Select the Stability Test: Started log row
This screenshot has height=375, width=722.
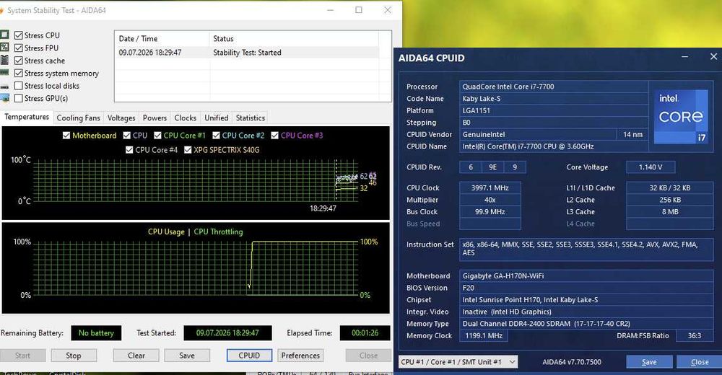pyautogui.click(x=248, y=53)
